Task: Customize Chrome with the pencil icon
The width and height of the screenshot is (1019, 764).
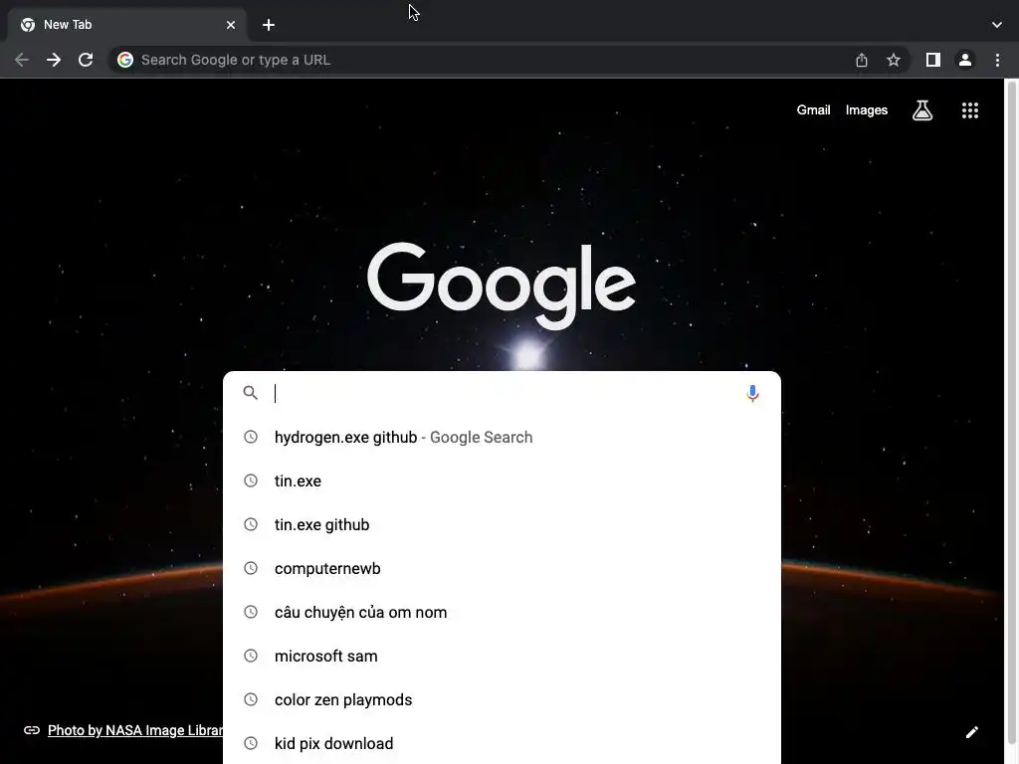Action: (x=972, y=732)
